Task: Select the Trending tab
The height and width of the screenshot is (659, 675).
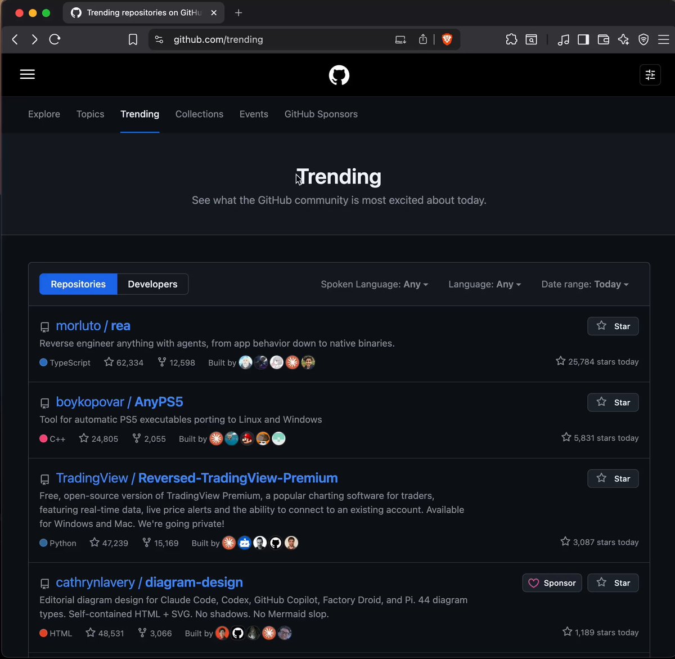Action: click(139, 114)
